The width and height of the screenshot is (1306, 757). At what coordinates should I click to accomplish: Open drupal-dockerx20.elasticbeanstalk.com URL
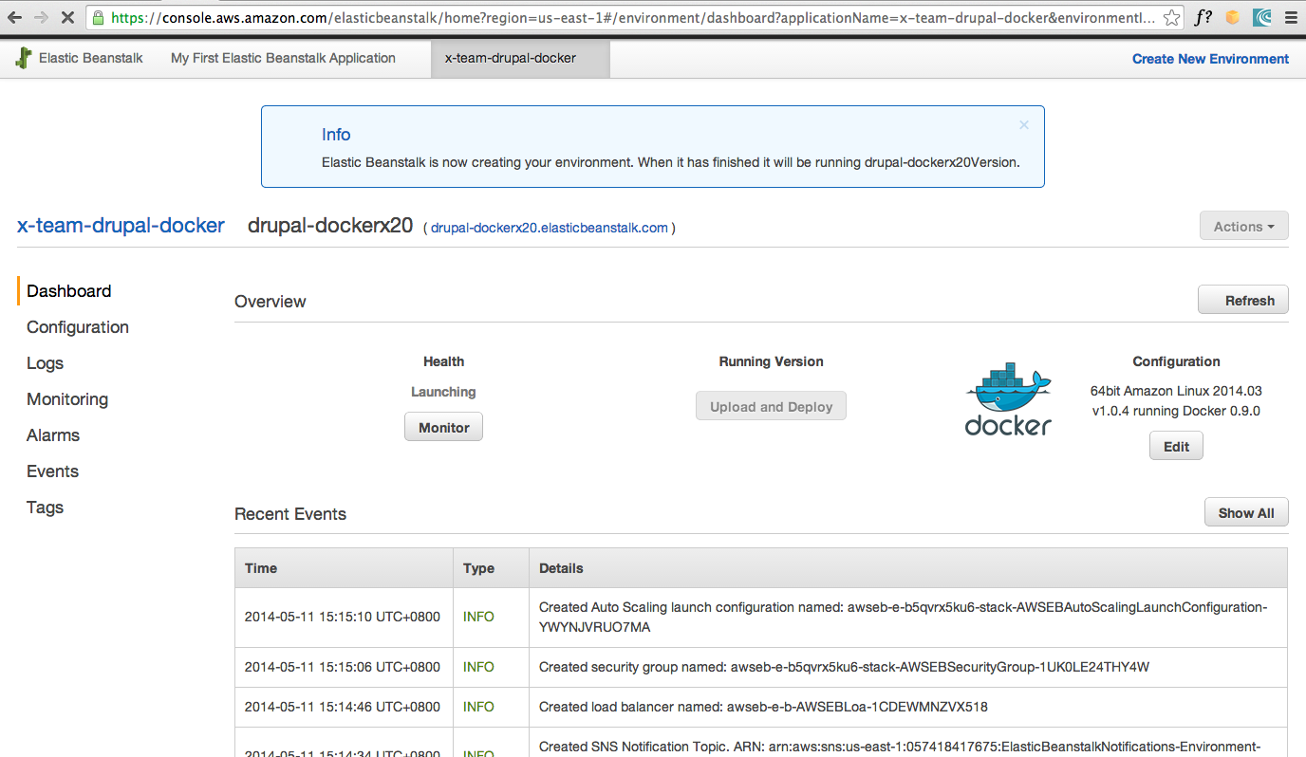click(x=550, y=228)
